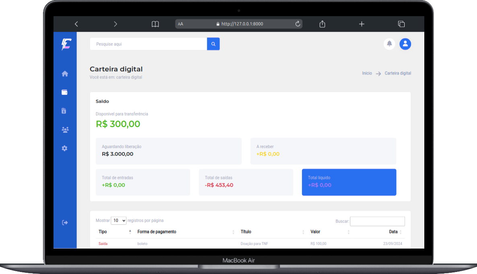Open the wallet icon in sidebar
This screenshot has height=274, width=477.
tap(64, 92)
